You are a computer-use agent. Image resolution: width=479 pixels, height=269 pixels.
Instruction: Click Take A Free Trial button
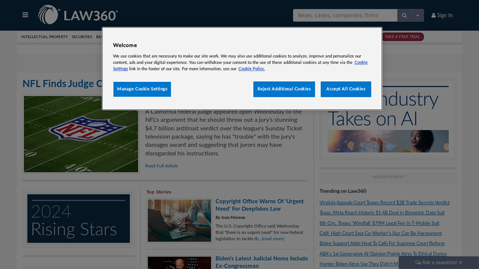402,36
